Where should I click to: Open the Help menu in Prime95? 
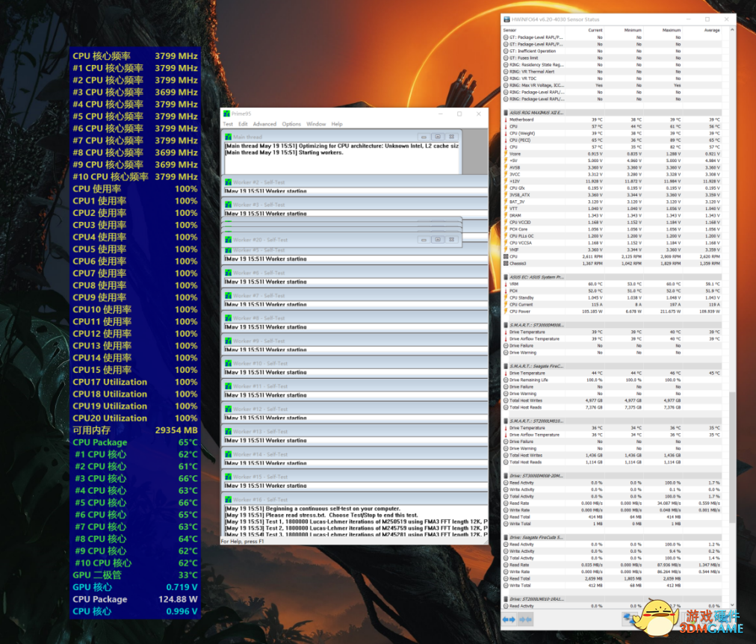337,124
